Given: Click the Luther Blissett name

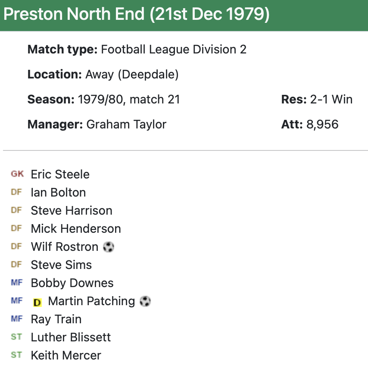Looking at the screenshot, I should coord(71,337).
